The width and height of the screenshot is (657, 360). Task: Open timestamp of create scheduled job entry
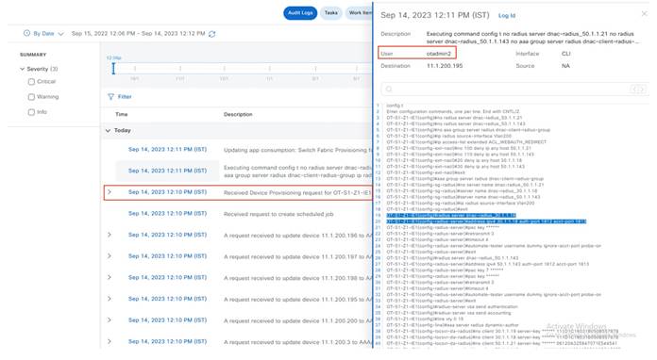[x=167, y=213]
